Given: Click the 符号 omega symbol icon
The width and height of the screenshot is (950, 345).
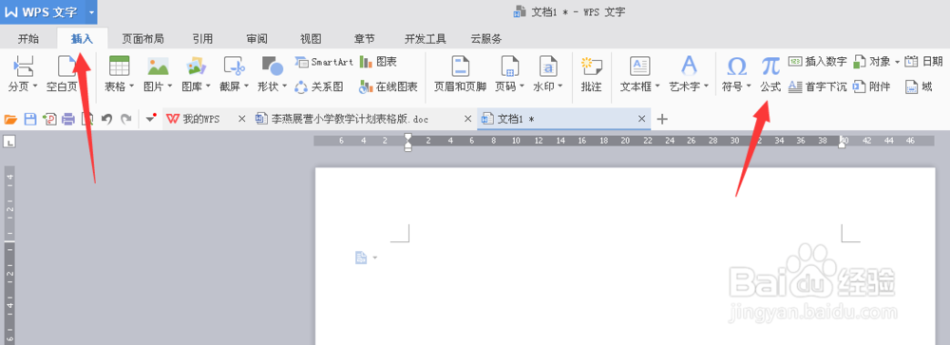Looking at the screenshot, I should pos(736,67).
